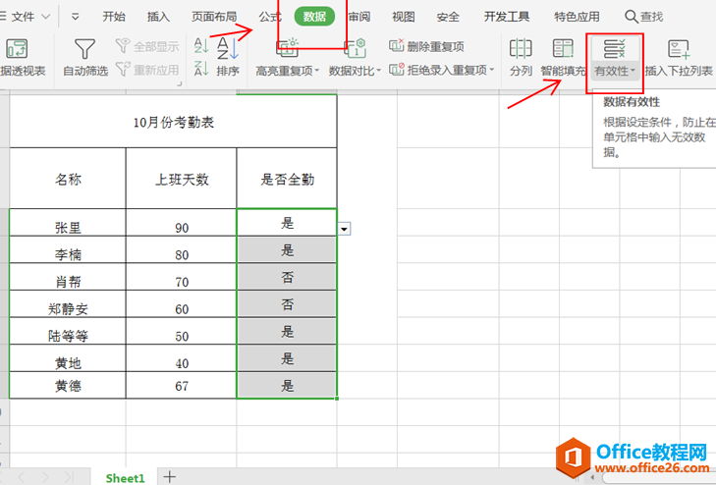Open the 排序 sort dialog
716x485 pixels.
tap(228, 57)
